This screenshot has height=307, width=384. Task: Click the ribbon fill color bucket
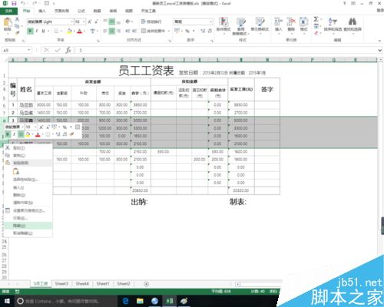(69, 31)
